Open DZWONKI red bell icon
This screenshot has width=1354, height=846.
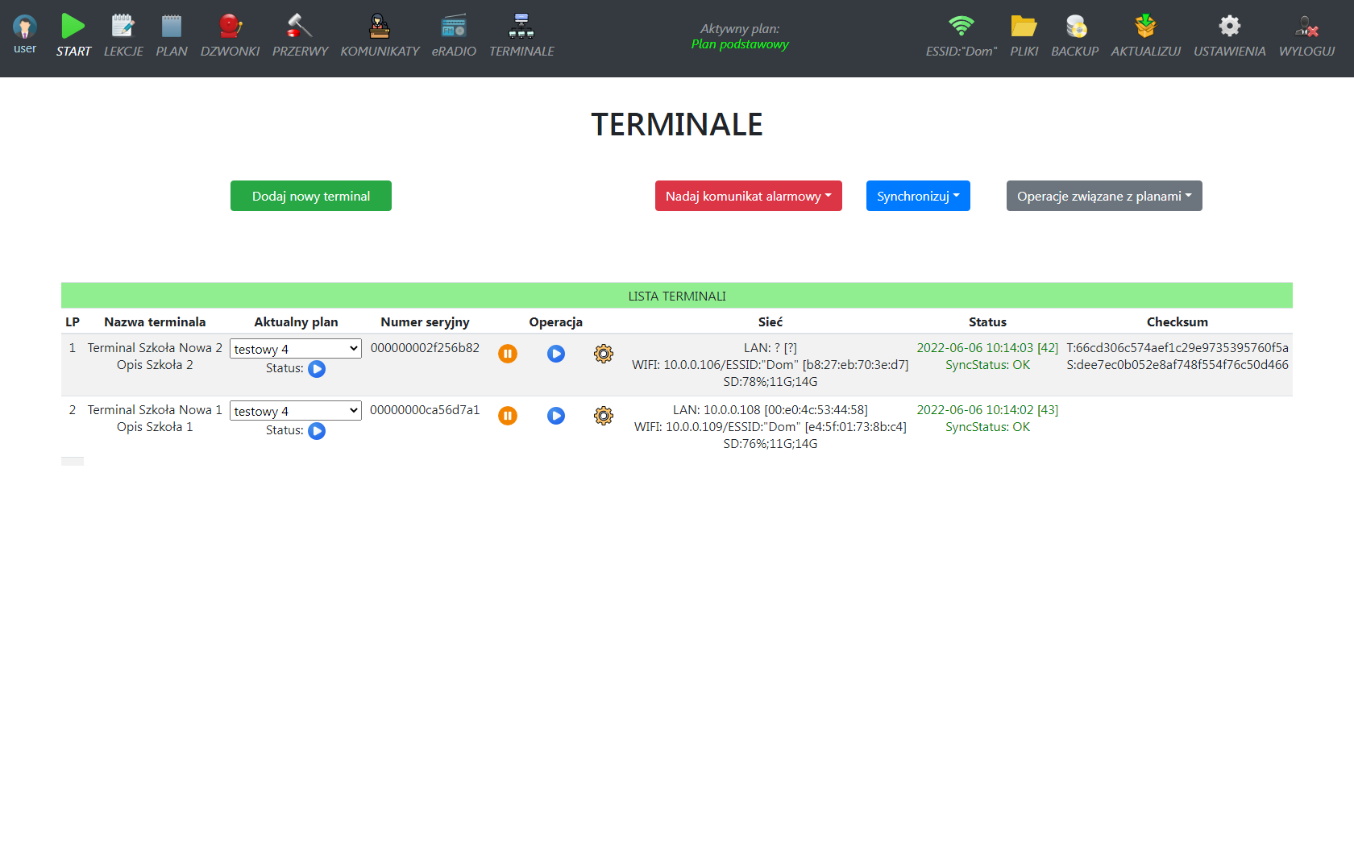[x=231, y=26]
